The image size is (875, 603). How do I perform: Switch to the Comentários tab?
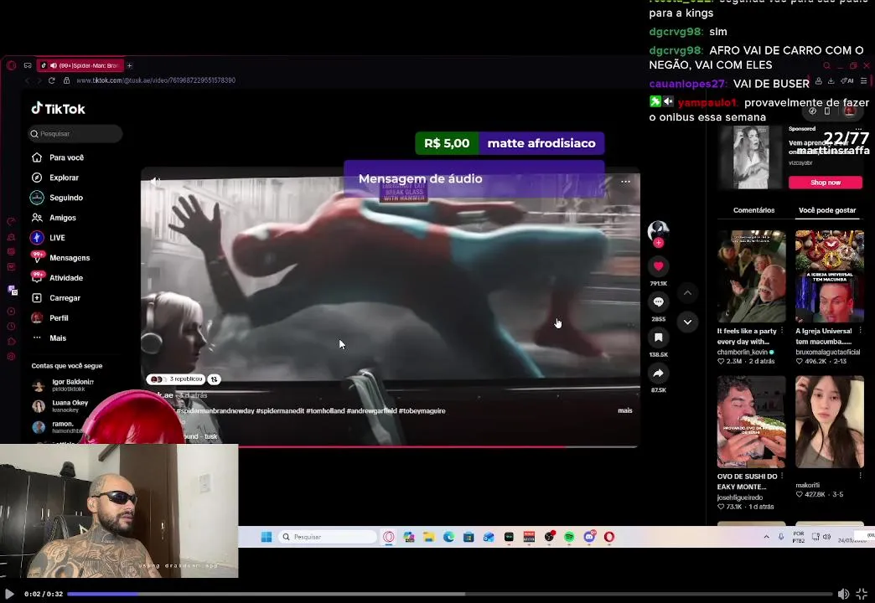pos(753,210)
